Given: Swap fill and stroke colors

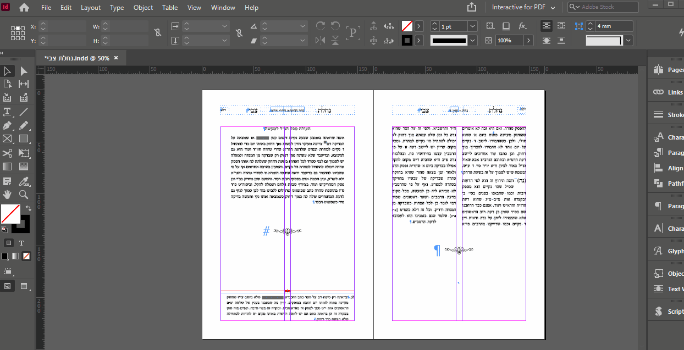Looking at the screenshot, I should click(x=28, y=208).
